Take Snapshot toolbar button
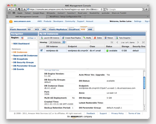This screenshot has height=124, width=156. point(123,38)
